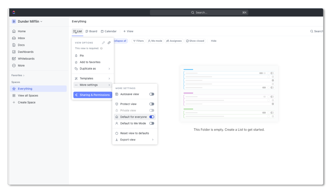This screenshot has height=193, width=331.
Task: Enable Protect view
Action: tap(151, 104)
